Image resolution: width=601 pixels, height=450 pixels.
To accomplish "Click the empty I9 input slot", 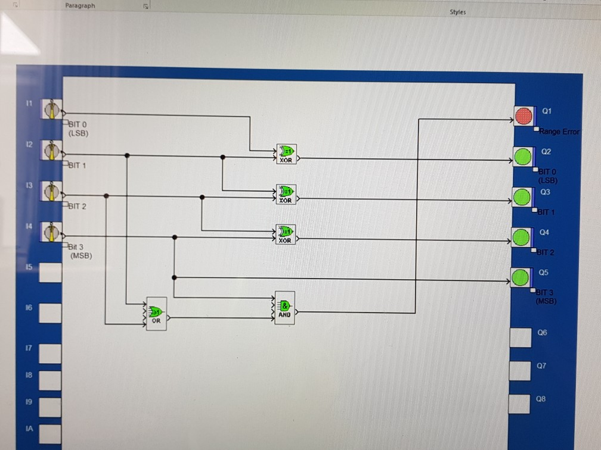I will coord(50,408).
